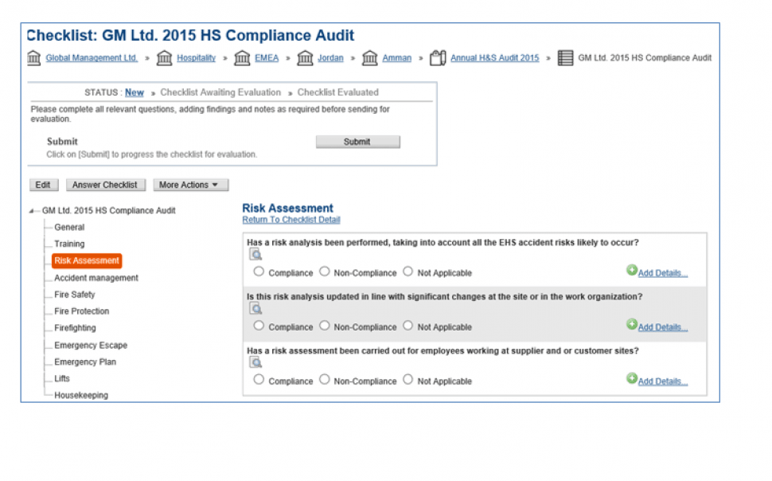Viewport: 772px width, 481px height.
Task: Select Not Applicable for the supplier sites question
Action: point(408,380)
